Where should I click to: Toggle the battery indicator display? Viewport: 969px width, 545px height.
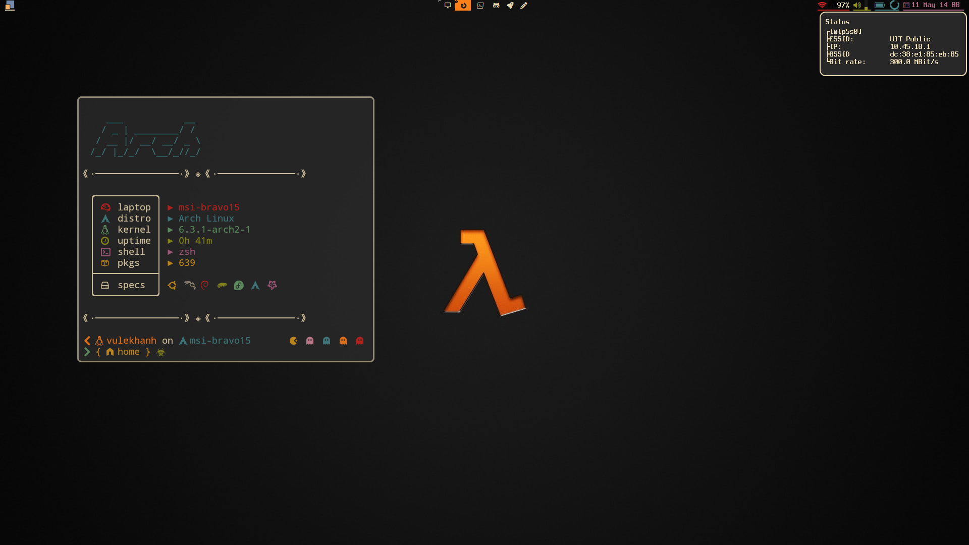[879, 6]
